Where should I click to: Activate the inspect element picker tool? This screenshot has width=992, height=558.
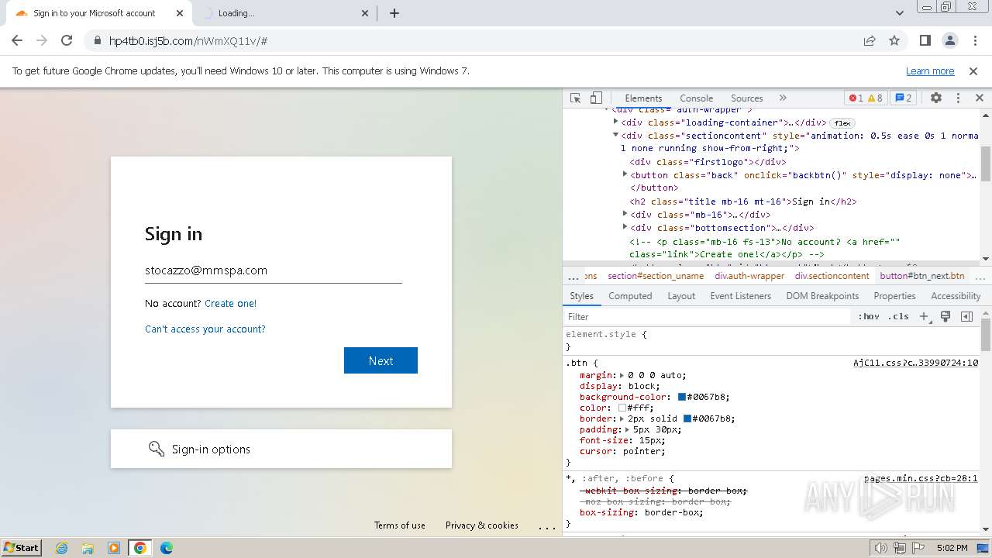tap(575, 98)
